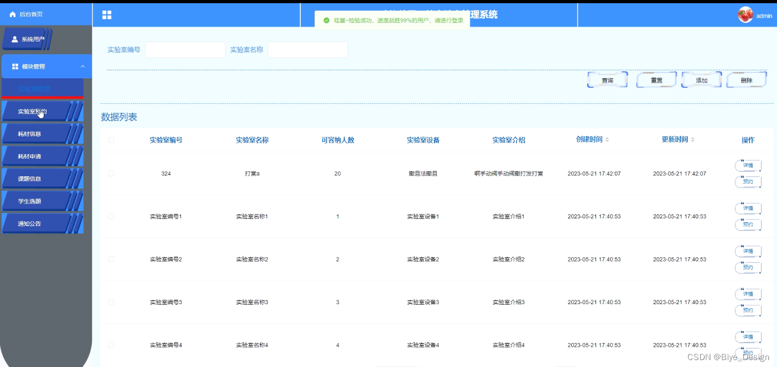Select 耗材申请 in sidebar

pos(43,157)
